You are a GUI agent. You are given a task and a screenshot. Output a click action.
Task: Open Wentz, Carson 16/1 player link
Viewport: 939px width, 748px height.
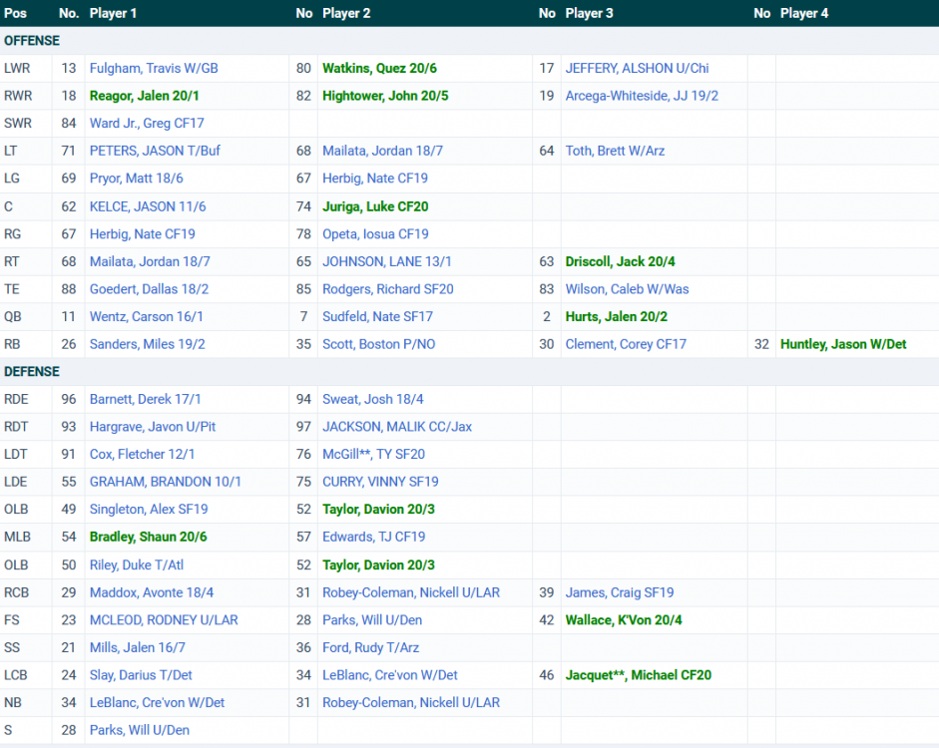[146, 316]
